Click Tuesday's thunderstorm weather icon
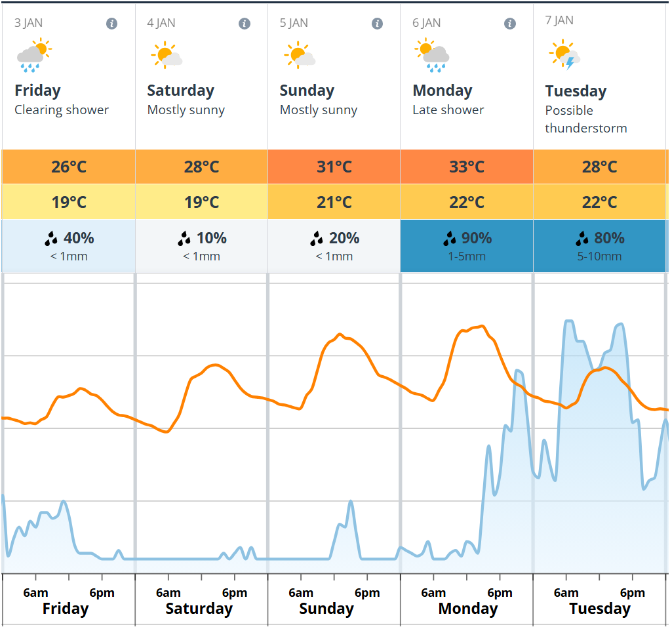670x629 pixels. (x=565, y=55)
